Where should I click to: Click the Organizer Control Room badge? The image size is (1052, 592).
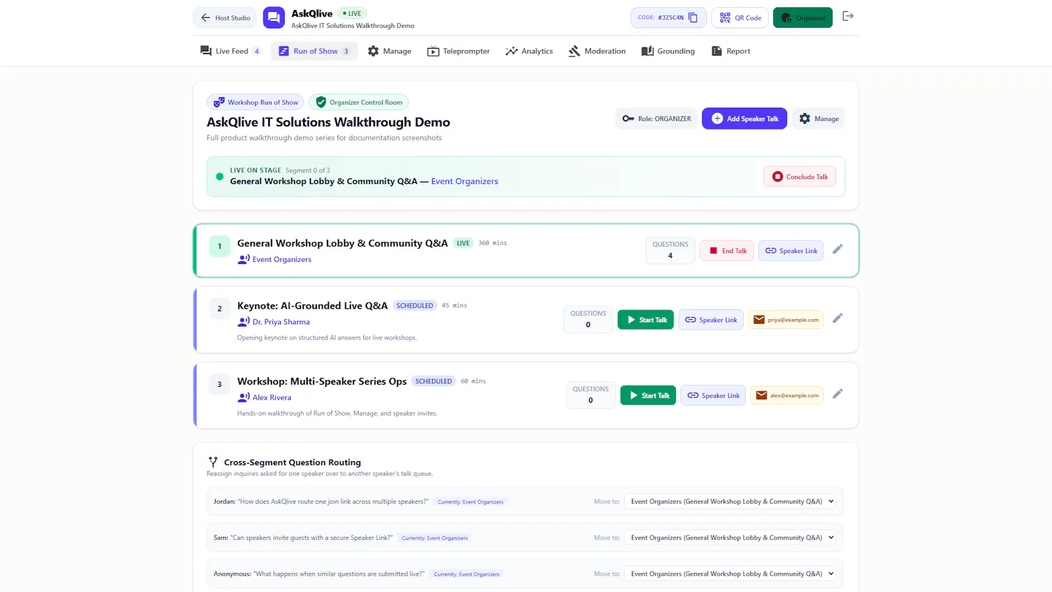tap(358, 102)
